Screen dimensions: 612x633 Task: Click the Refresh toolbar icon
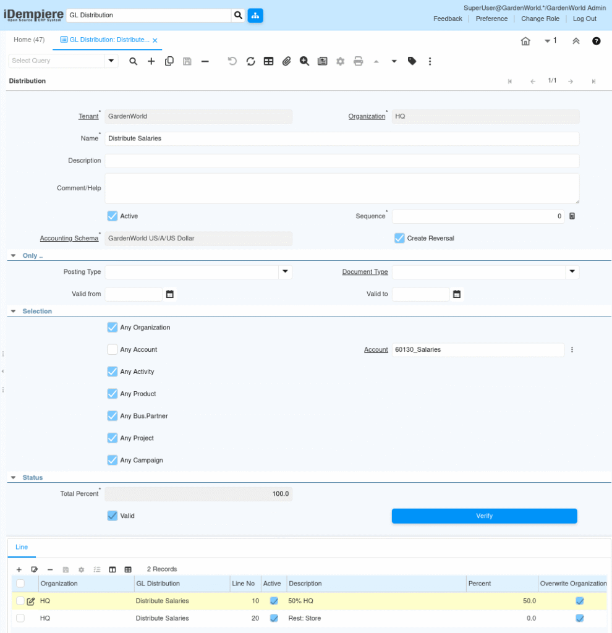[250, 61]
